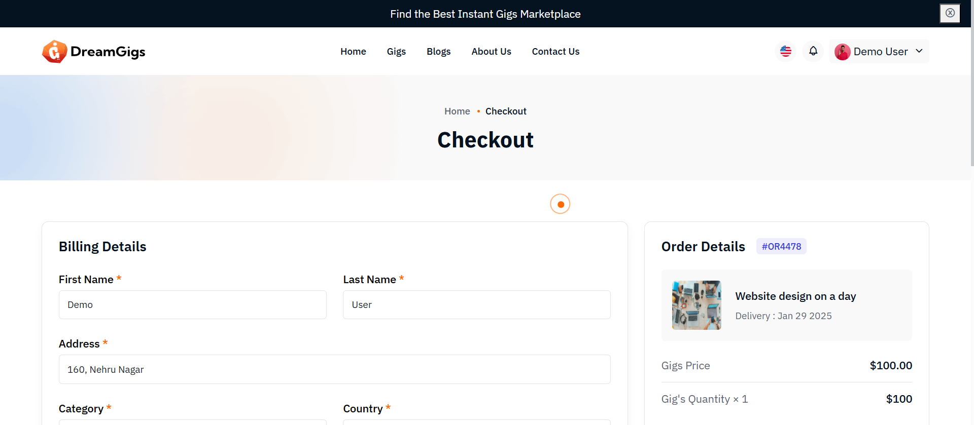Image resolution: width=974 pixels, height=425 pixels.
Task: Open the About Us page
Action: (x=491, y=52)
